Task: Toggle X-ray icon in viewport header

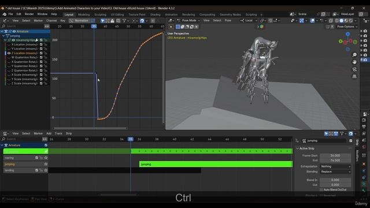Action: tap(331, 21)
